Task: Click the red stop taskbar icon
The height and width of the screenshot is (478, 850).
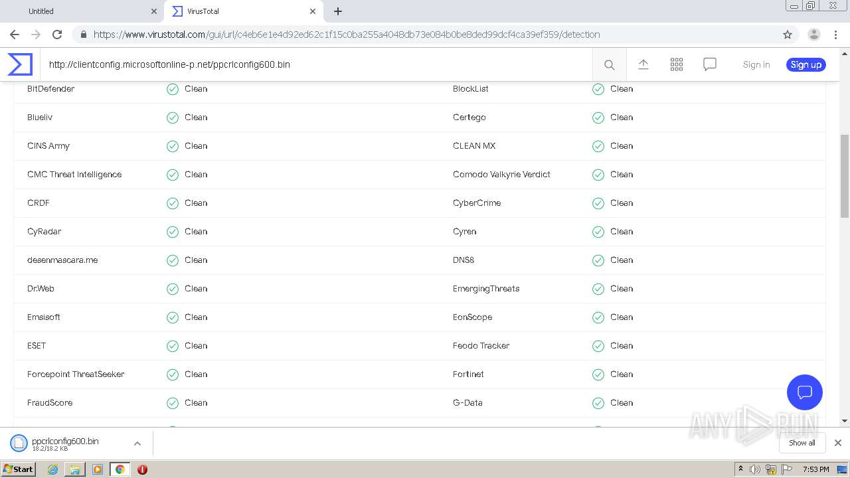Action: (142, 469)
